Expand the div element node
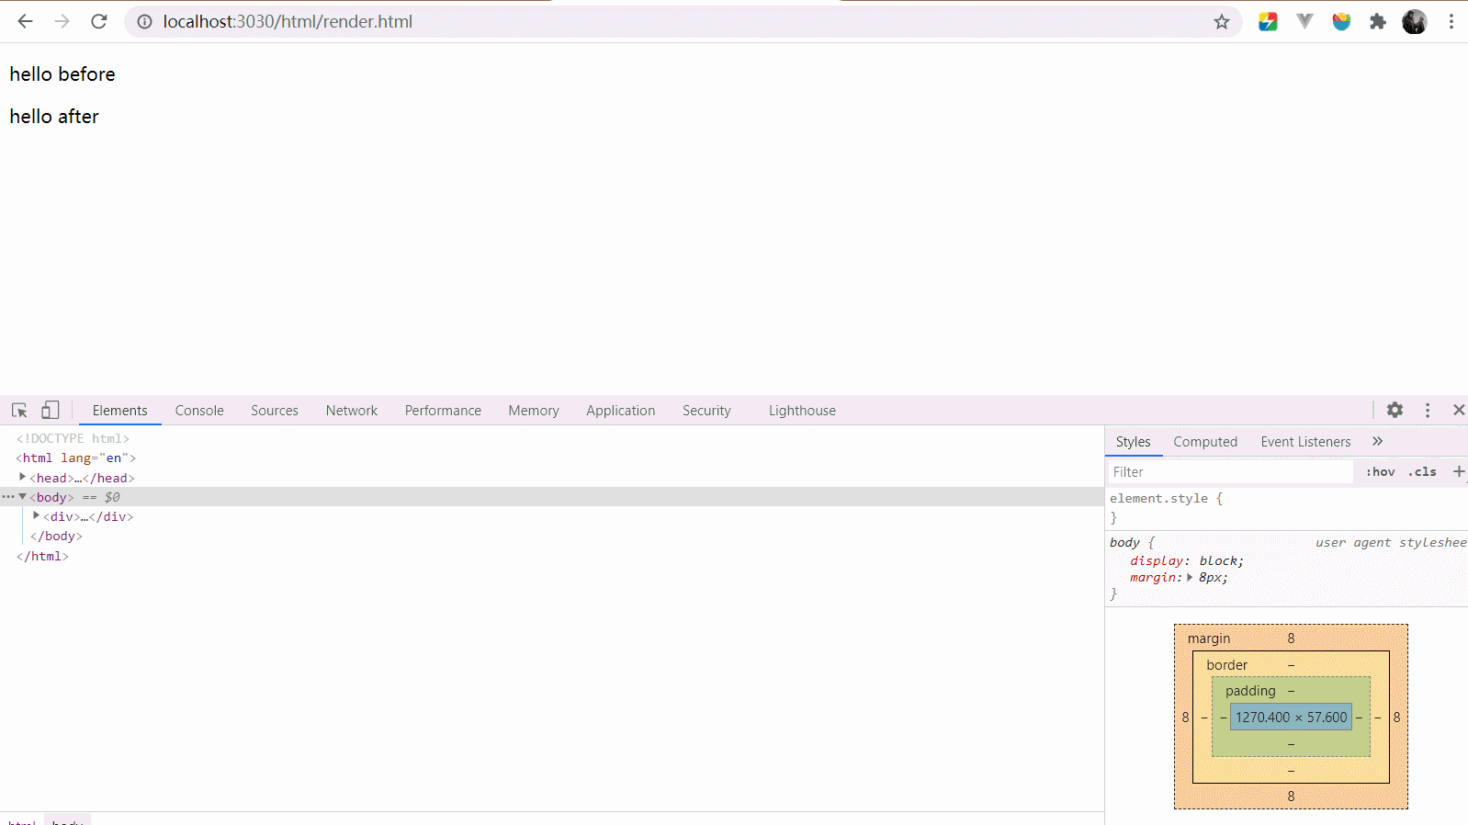The width and height of the screenshot is (1468, 825). tap(36, 515)
